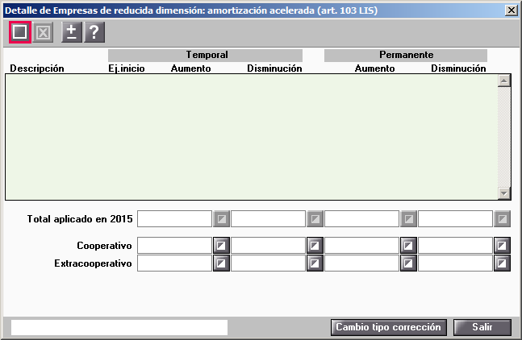Click the Descripción column header

click(37, 68)
